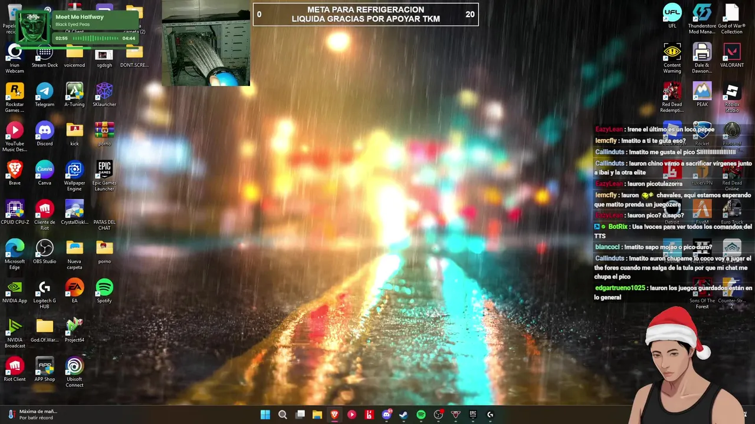Open the Dale & Dawson desktop icon

click(x=702, y=58)
